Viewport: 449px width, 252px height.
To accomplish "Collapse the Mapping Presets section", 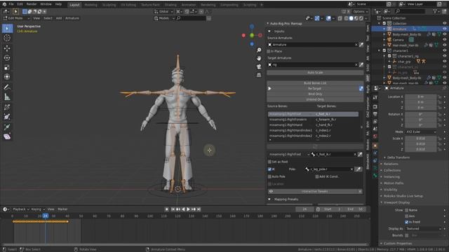I will coord(269,199).
